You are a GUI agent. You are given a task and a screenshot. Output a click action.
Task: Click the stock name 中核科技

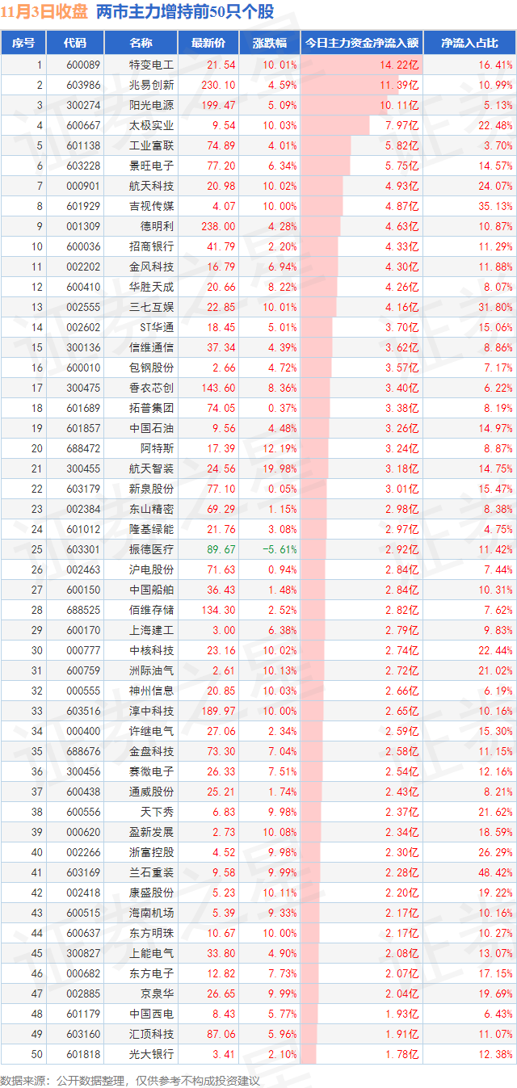152,650
